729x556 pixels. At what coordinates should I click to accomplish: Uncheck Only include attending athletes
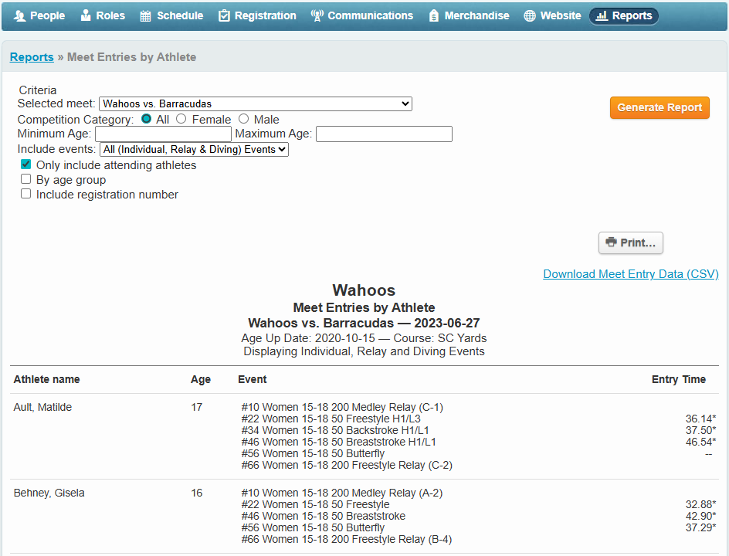(26, 164)
